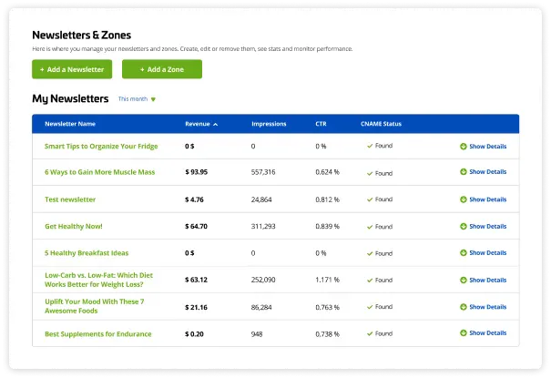Sort table by CTR header
Screen dimensions: 551x378
[321, 124]
